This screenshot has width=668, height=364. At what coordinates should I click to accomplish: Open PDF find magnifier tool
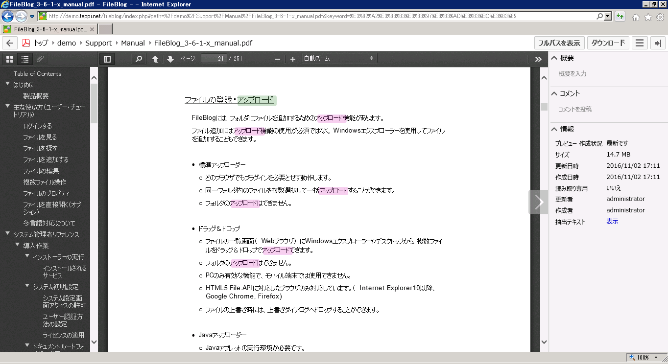click(139, 59)
